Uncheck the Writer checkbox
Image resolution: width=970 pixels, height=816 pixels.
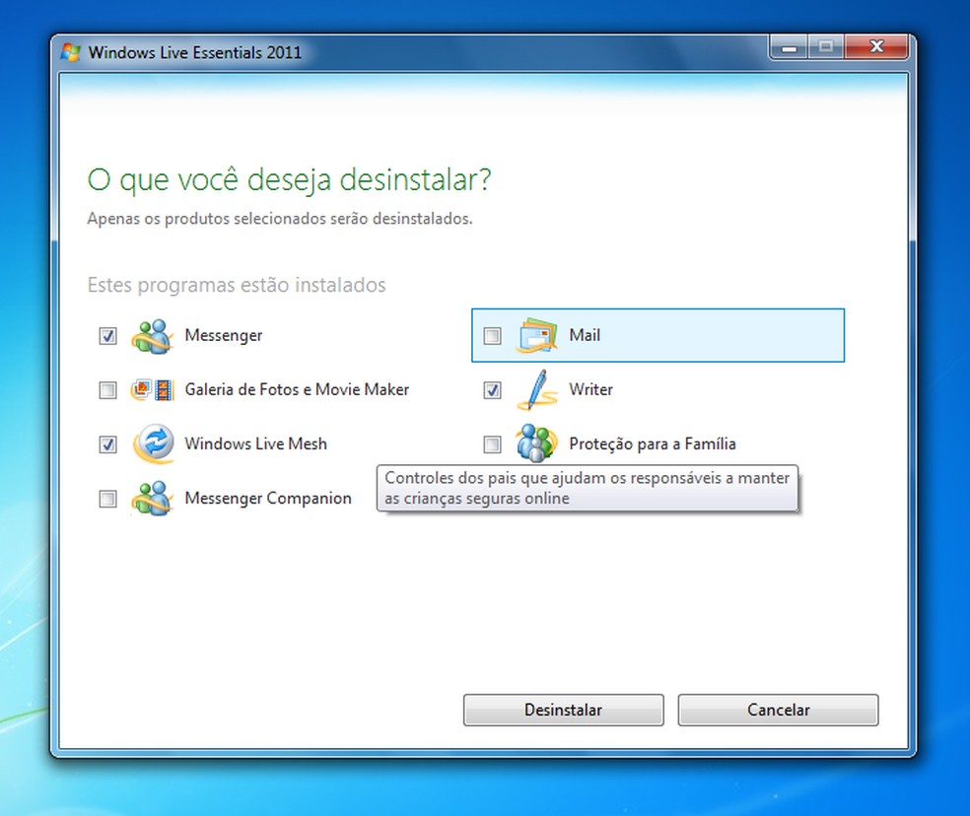point(493,390)
